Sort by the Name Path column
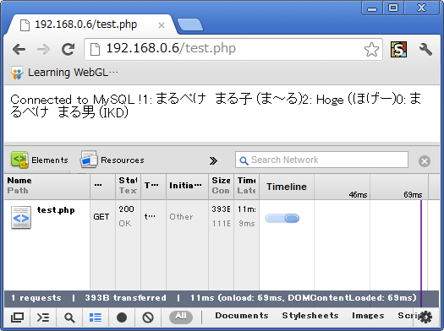The image size is (444, 331). tap(47, 187)
